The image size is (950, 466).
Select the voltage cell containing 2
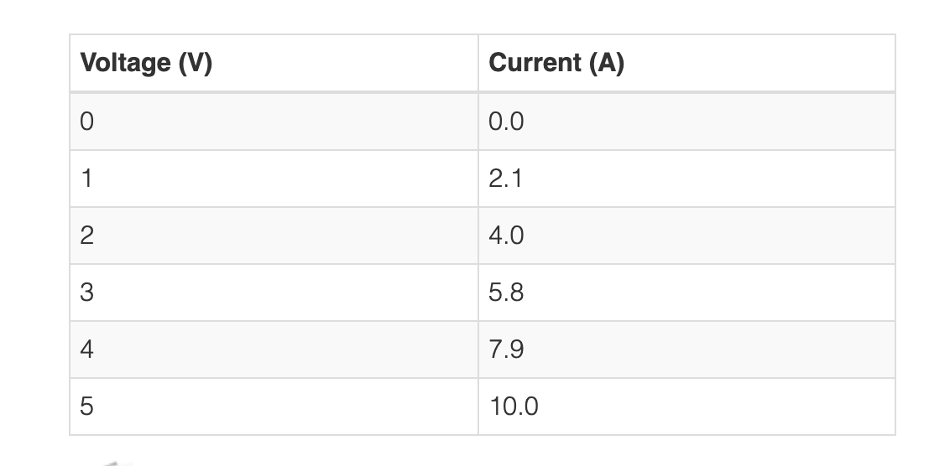point(274,236)
